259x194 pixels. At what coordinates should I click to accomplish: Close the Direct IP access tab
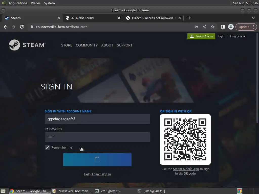180,18
